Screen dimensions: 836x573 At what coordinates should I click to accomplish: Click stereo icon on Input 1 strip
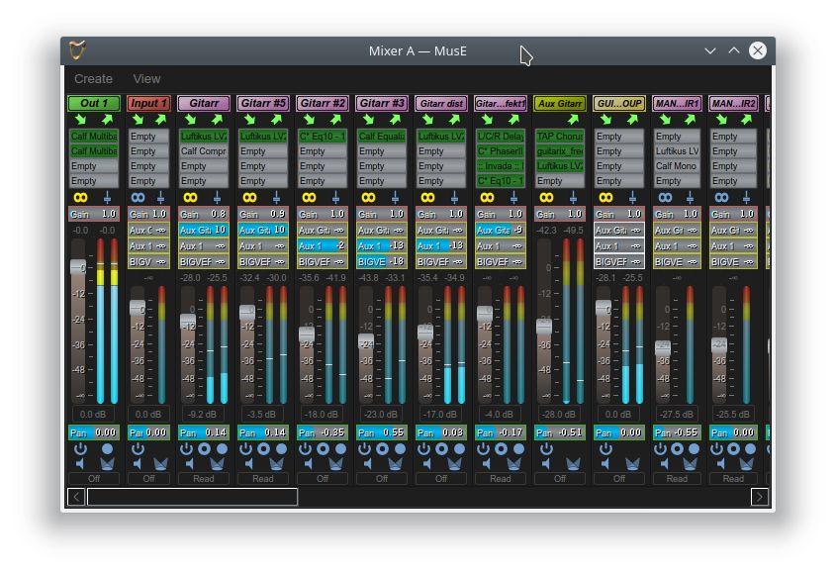click(x=137, y=198)
